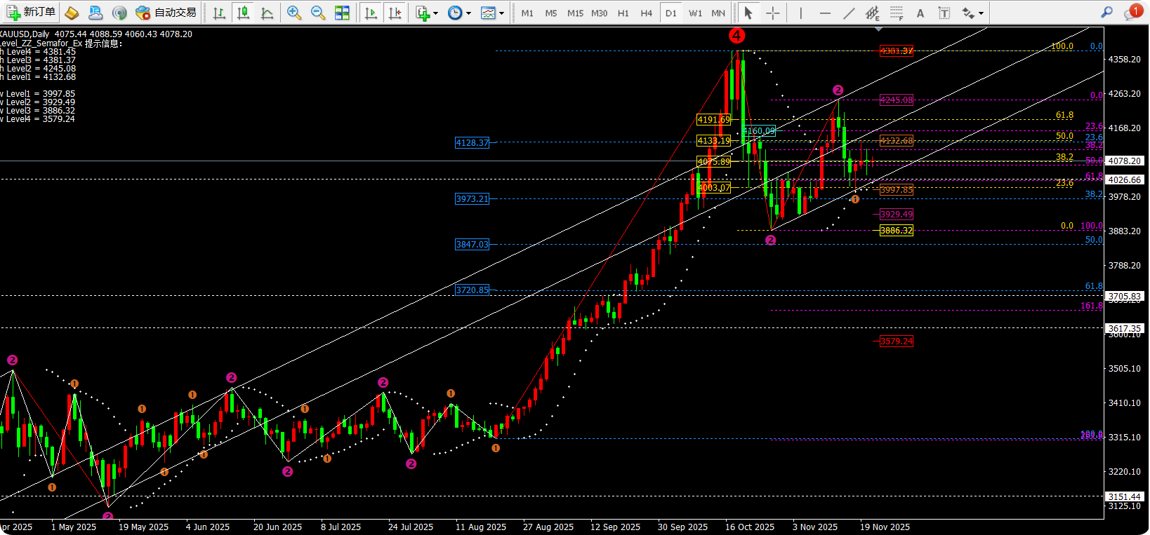
Task: Select the M1 timeframe
Action: click(527, 13)
